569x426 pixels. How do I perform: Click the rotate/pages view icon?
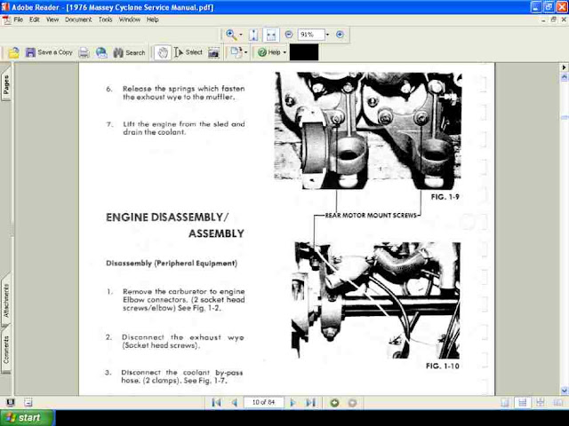236,53
